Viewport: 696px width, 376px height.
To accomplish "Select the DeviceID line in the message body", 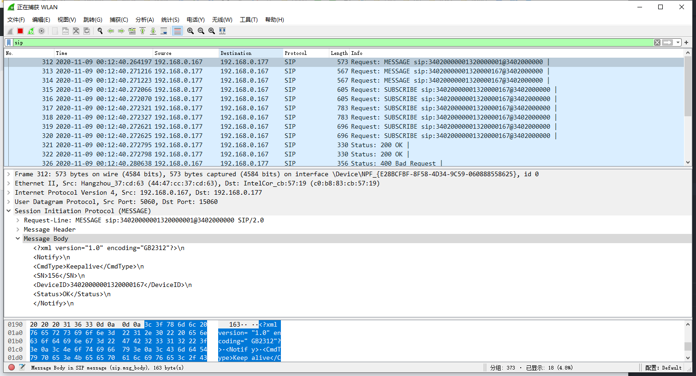I will (113, 285).
